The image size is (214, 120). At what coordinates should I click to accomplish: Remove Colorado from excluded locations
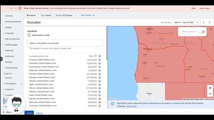click(x=100, y=63)
